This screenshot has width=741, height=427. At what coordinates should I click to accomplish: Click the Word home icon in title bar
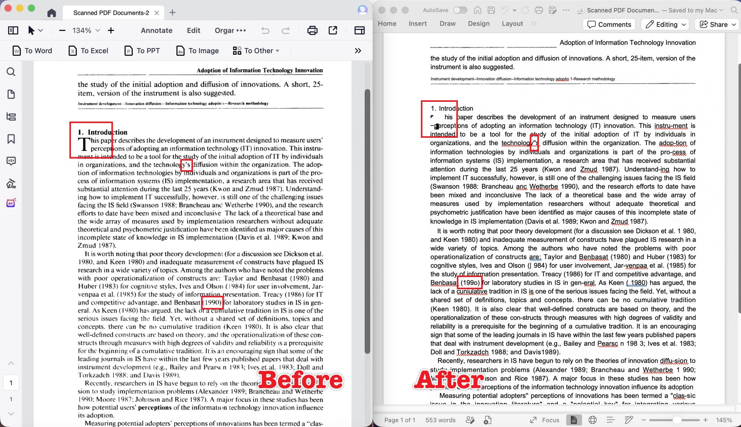(477, 10)
